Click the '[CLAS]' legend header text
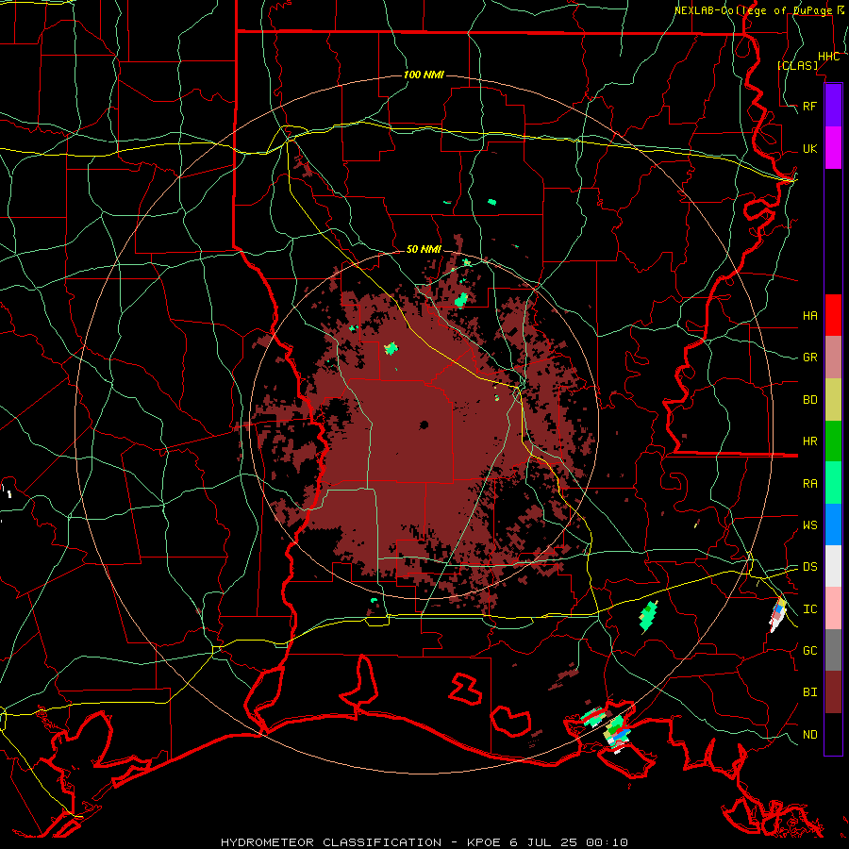The width and height of the screenshot is (849, 849). click(797, 65)
